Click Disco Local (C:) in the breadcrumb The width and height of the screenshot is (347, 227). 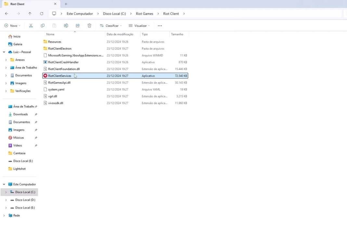point(114,14)
